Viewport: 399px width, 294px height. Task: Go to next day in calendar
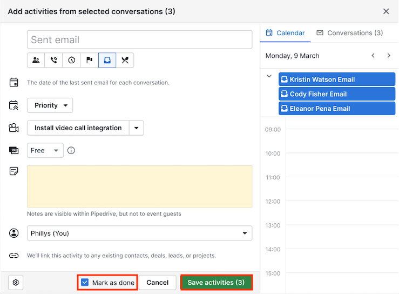[389, 56]
